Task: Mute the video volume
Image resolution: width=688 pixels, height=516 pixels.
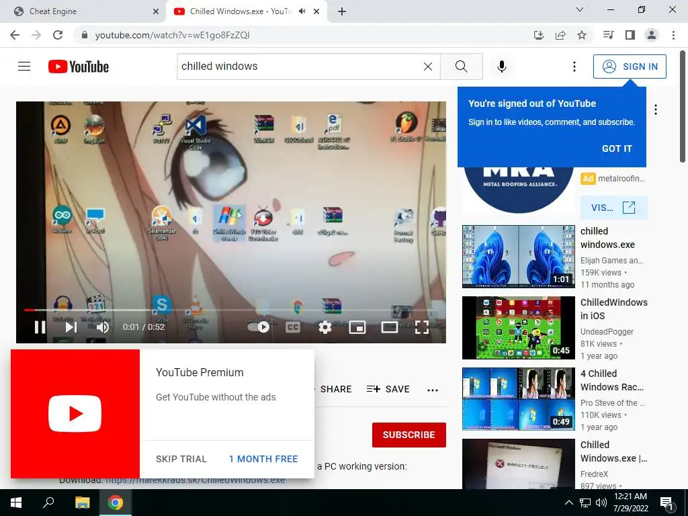Action: [x=103, y=327]
